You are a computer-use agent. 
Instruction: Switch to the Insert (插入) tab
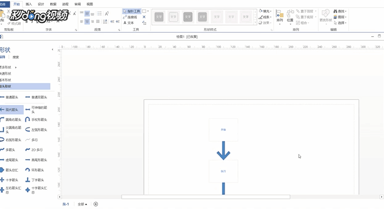click(29, 4)
